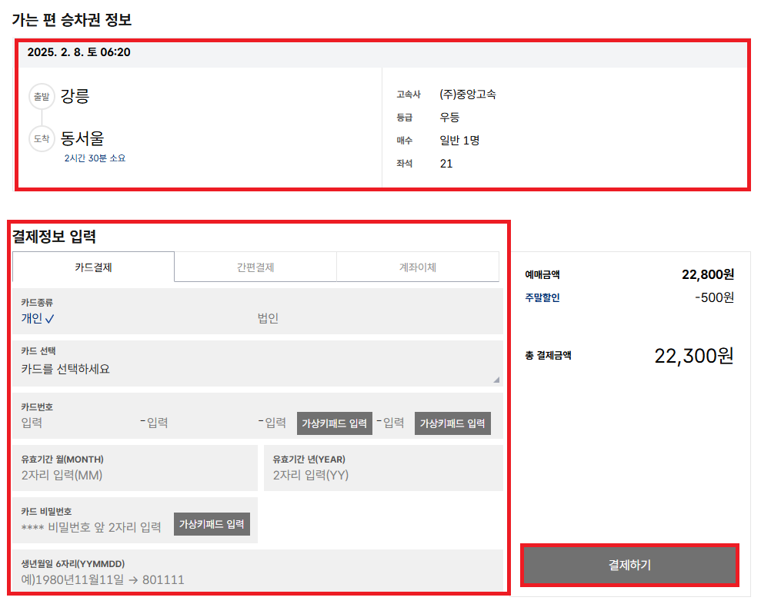761x604 pixels.
Task: Select the 카드결제 payment tab
Action: [92, 267]
